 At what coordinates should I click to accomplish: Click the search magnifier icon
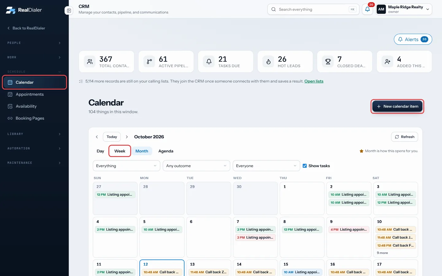click(273, 10)
